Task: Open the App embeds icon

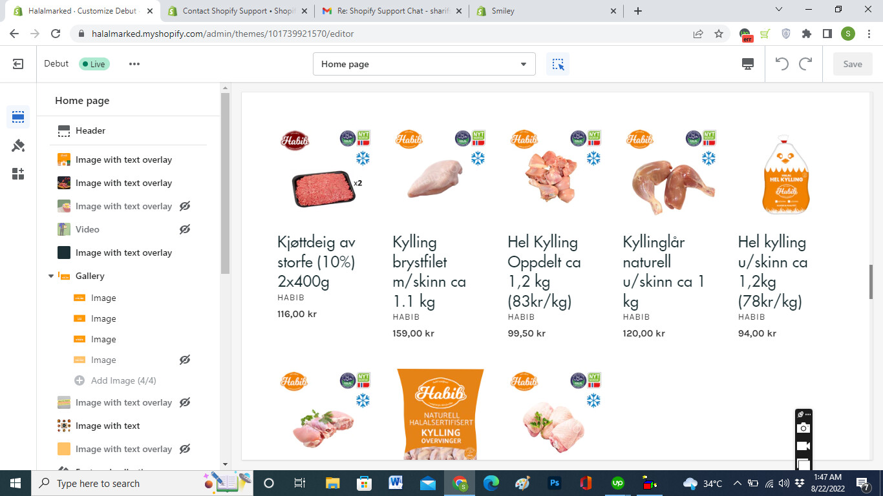Action: point(18,174)
